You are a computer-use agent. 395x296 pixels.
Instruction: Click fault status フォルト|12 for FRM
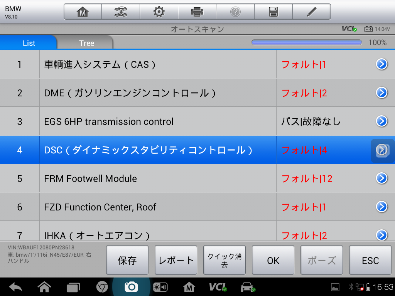[307, 178]
